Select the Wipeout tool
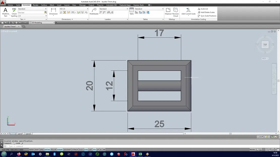This screenshot has width=280, height=157. [x=168, y=11]
